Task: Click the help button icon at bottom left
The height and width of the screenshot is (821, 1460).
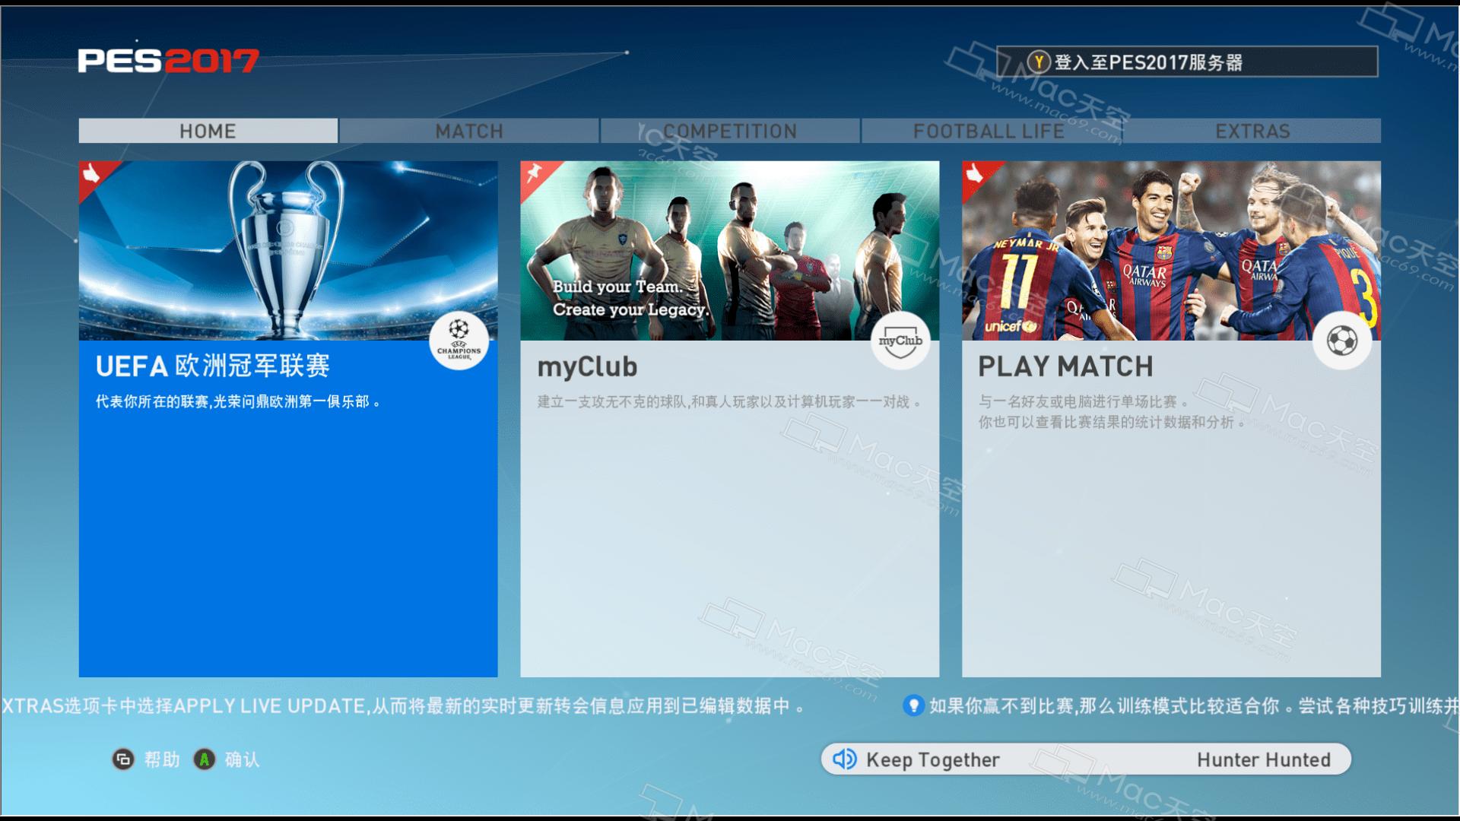Action: click(x=123, y=759)
